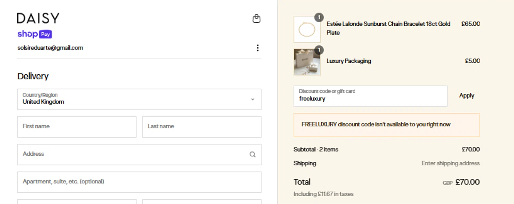The width and height of the screenshot is (514, 204).
Task: Click the Including £11.67 in taxes note
Action: click(323, 194)
